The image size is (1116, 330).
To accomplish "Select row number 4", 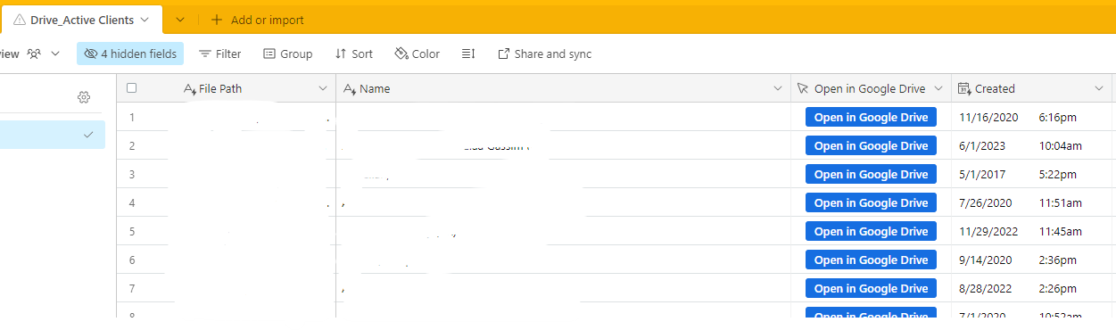I will 132,202.
